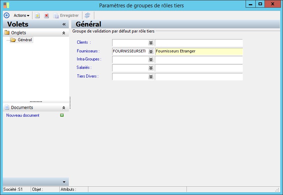Image resolution: width=283 pixels, height=195 pixels.
Task: Click the Nouveau document link
Action: tap(23, 115)
